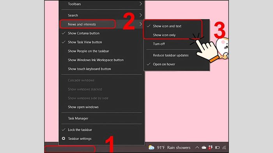Select Show icon only option
This screenshot has height=153, width=273.
pyautogui.click(x=177, y=35)
